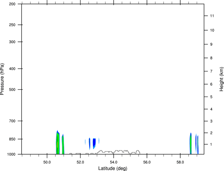Click the 700 pressure axis label
The image size is (224, 171).
pos(12,121)
